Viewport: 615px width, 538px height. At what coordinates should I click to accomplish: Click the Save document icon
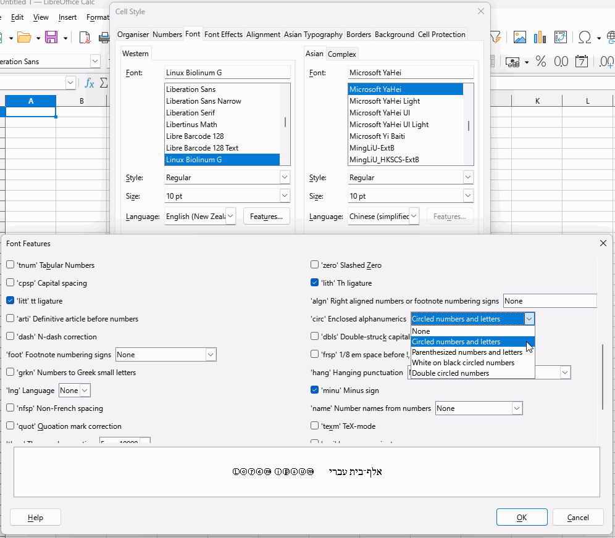coord(51,38)
